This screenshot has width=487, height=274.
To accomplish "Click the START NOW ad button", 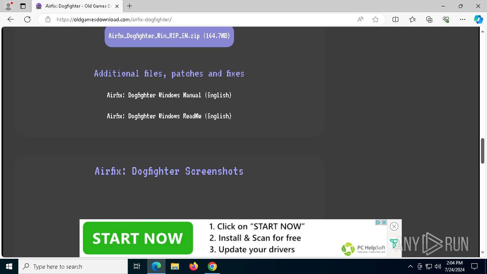I will tap(138, 238).
